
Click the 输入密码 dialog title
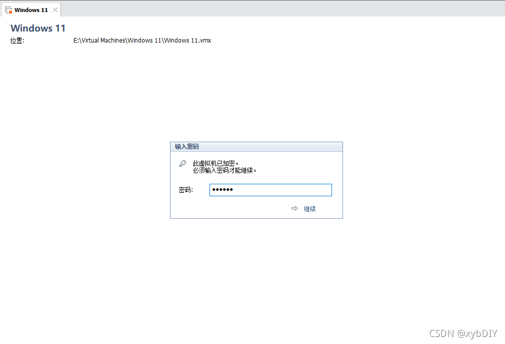pyautogui.click(x=187, y=147)
